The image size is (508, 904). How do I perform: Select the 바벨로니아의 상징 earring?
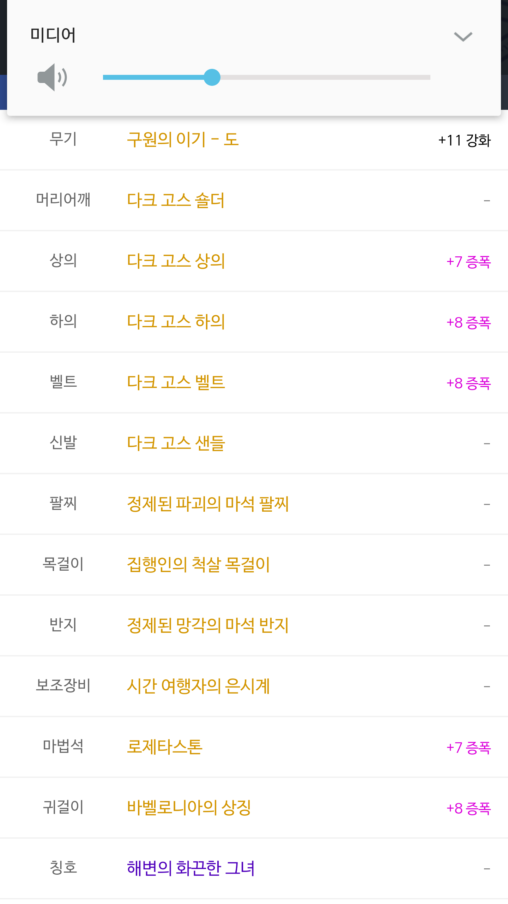coord(189,808)
